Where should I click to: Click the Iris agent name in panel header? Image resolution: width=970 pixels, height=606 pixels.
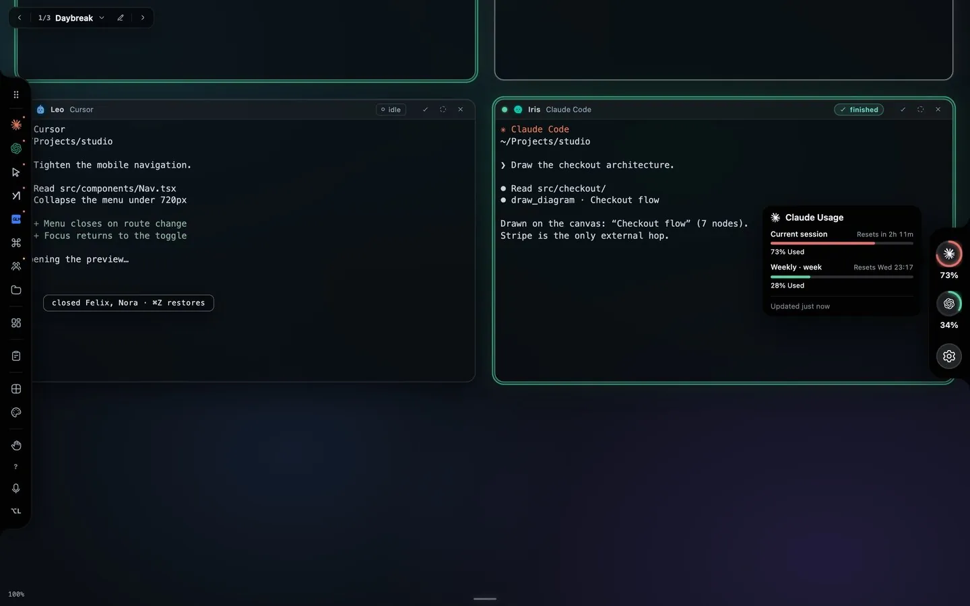pos(534,110)
